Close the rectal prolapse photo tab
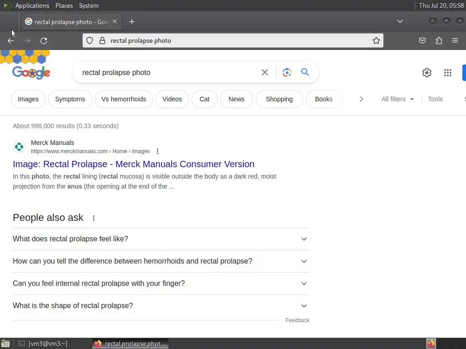The width and height of the screenshot is (466, 349). 115,21
